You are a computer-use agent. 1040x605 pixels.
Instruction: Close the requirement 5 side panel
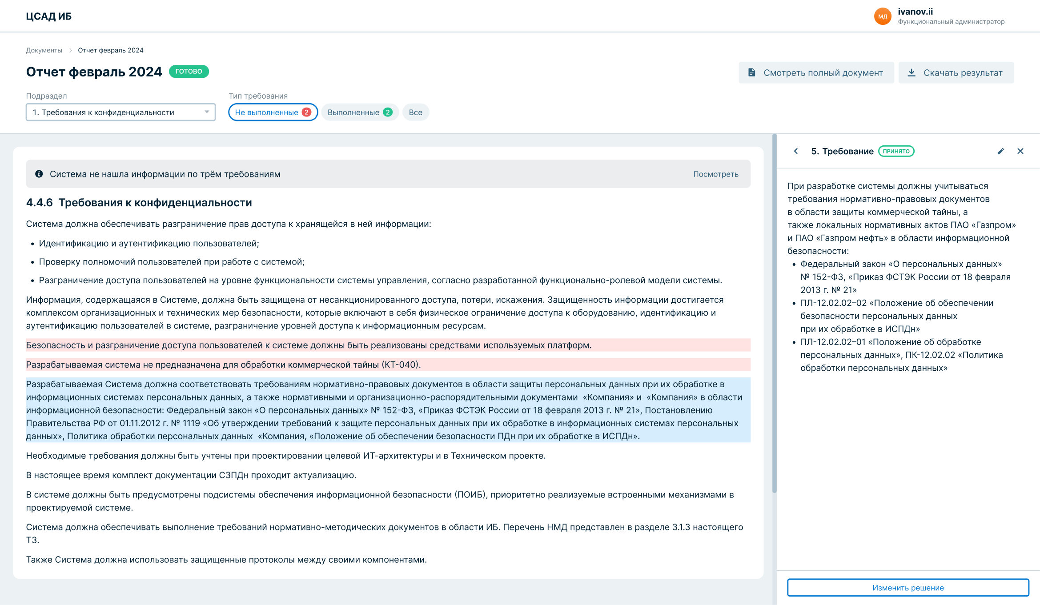(1020, 151)
